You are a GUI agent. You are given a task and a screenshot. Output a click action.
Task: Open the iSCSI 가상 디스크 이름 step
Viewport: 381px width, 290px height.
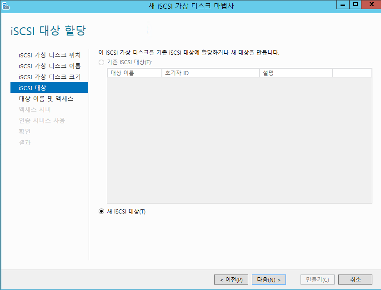tap(49, 66)
